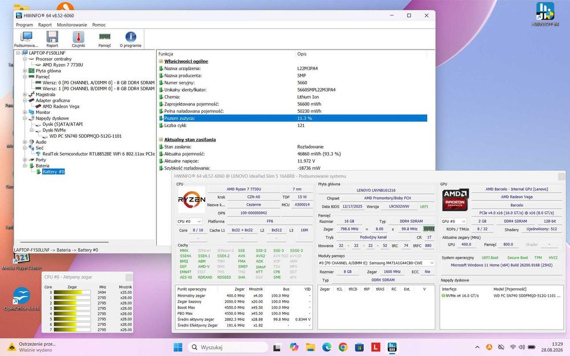
Task: Launch Google Chrome from the taskbar
Action: (x=343, y=347)
